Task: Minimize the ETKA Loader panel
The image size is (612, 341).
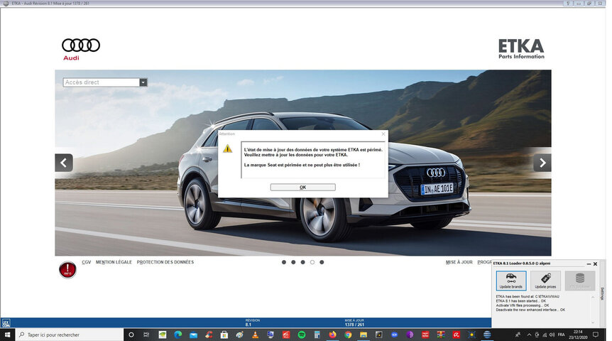Action: point(589,264)
